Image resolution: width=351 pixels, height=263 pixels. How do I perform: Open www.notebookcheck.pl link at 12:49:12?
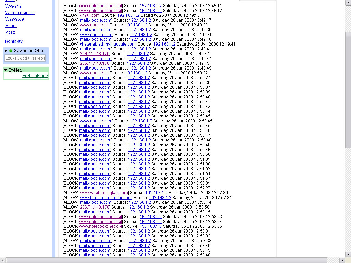tap(100, 11)
